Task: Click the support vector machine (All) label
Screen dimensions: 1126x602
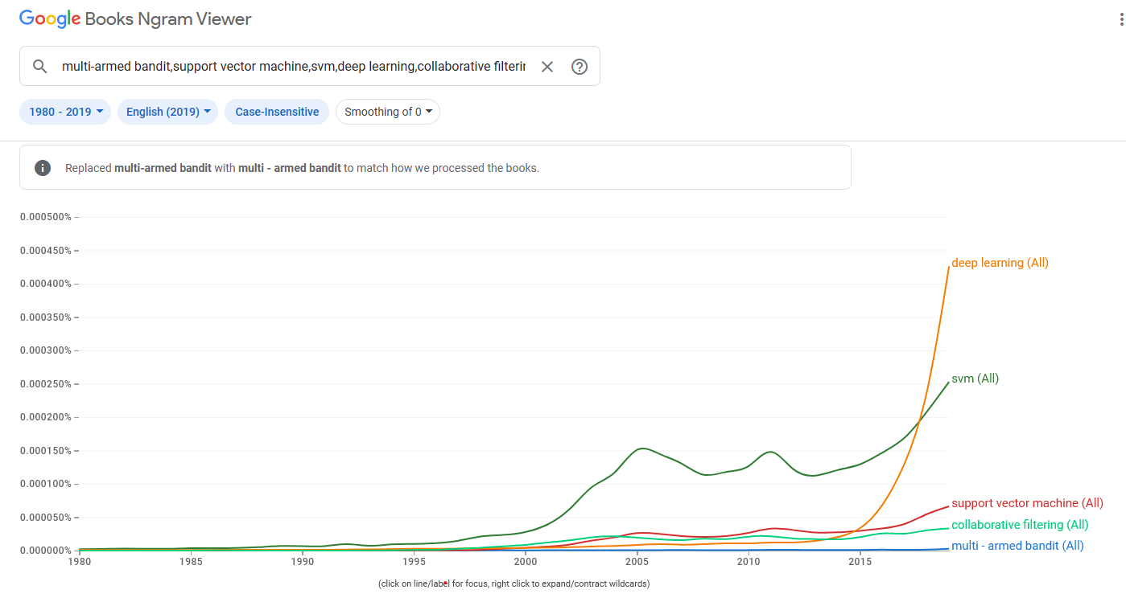Action: click(1027, 503)
